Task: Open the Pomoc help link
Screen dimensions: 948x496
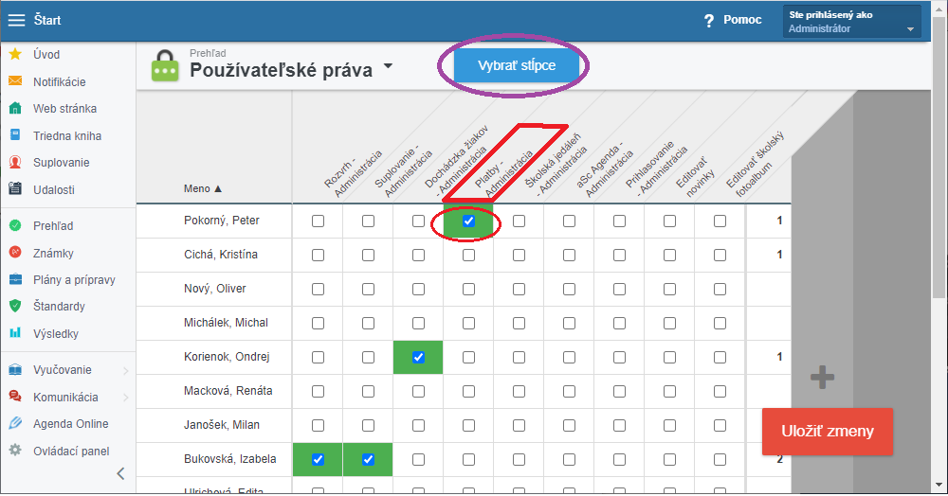Action: [x=742, y=20]
